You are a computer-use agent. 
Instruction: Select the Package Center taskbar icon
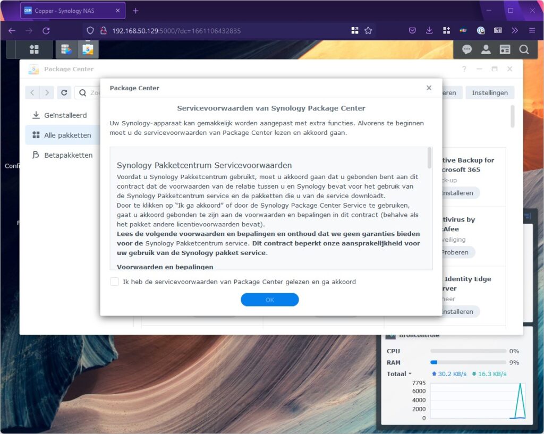coord(88,49)
